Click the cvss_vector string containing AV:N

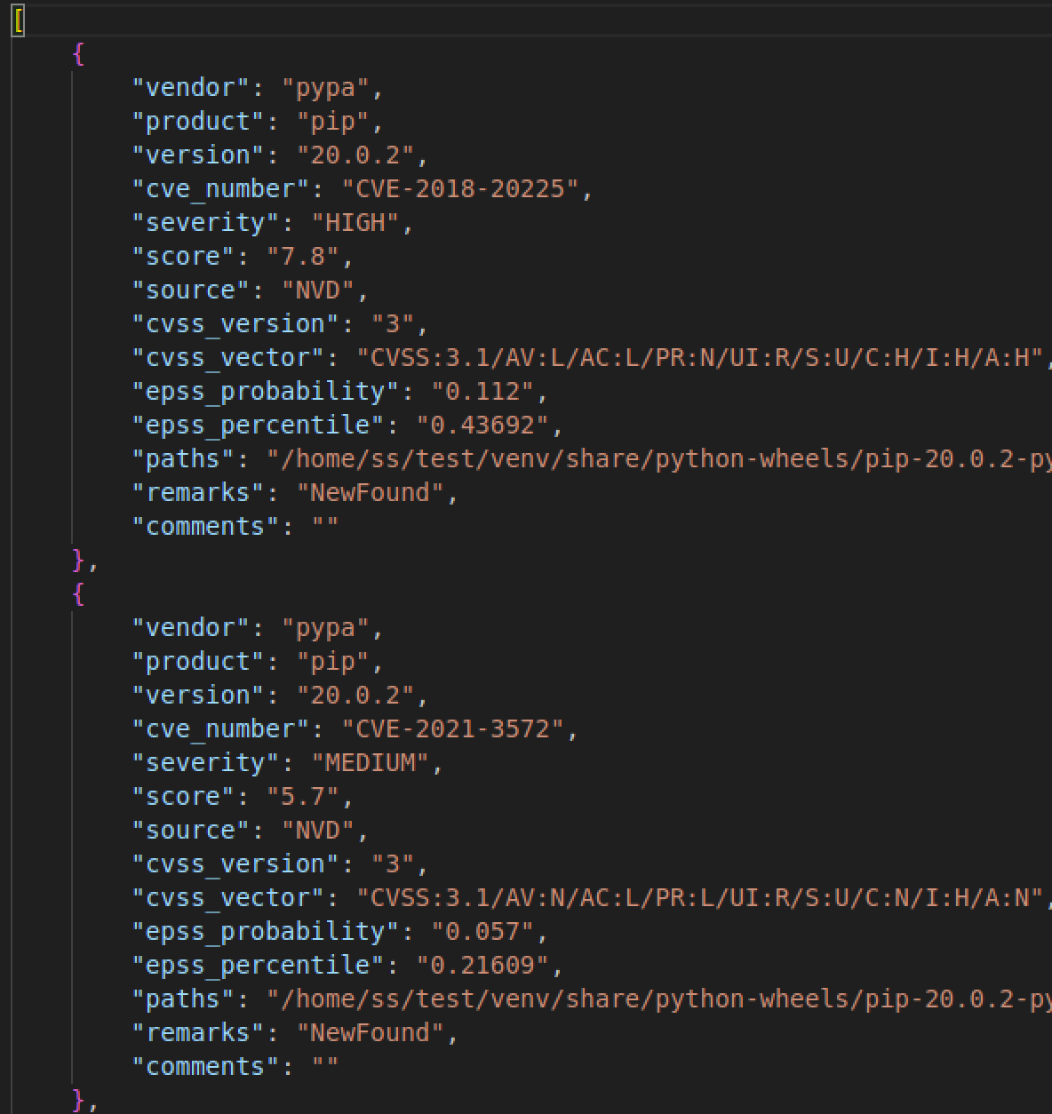coord(699,898)
